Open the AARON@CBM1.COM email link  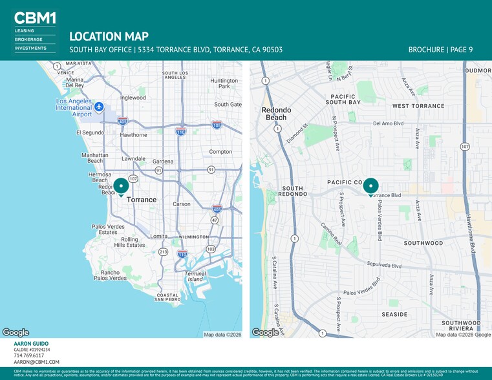tap(36, 363)
